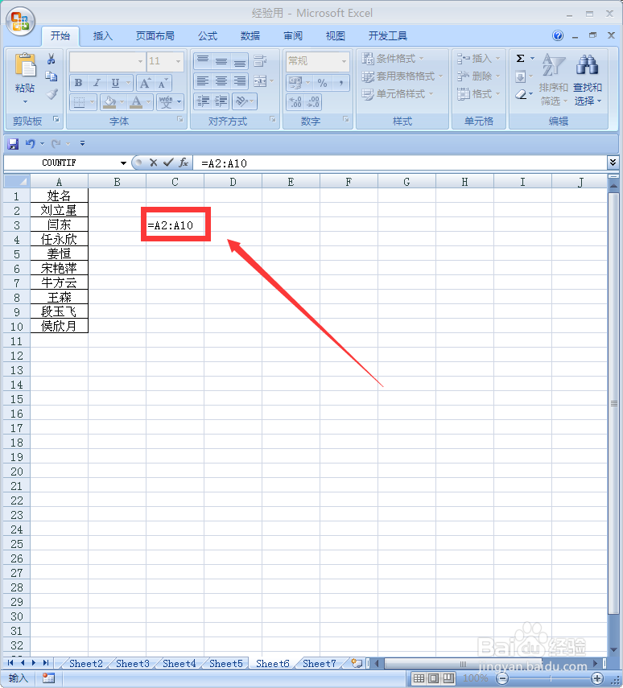Open the font name dropdown
This screenshot has height=688, width=623.
(141, 61)
